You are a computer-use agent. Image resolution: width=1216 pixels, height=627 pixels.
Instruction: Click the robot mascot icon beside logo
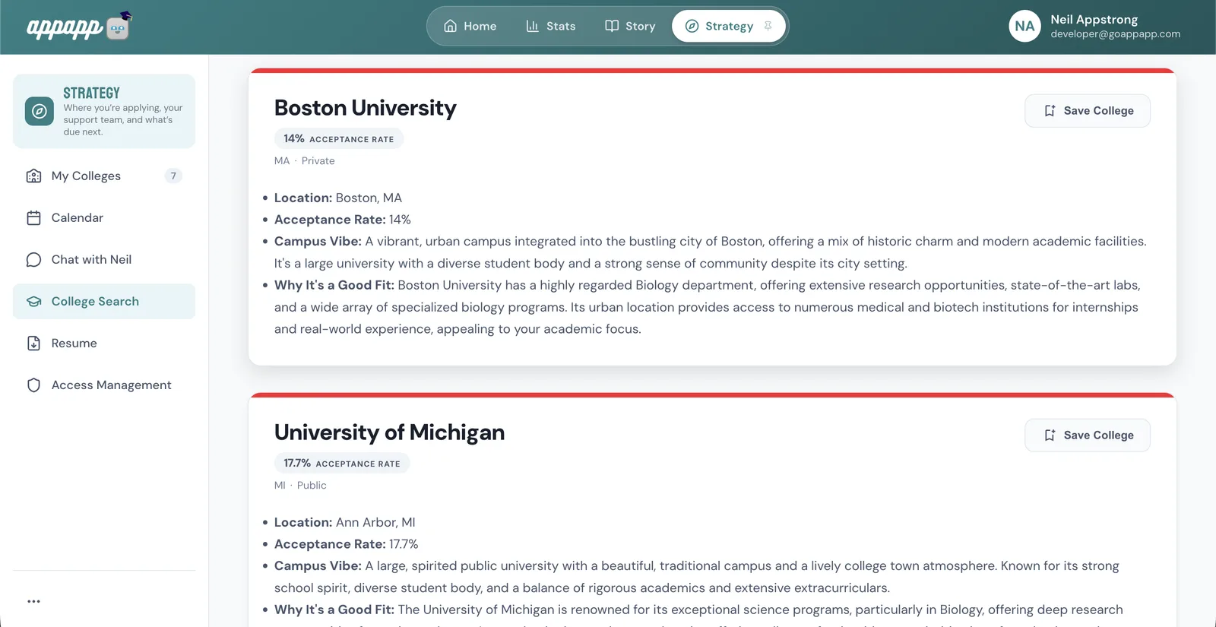[x=119, y=27]
